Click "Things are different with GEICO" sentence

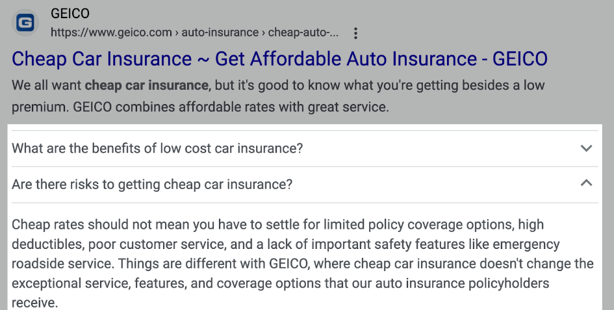coord(214,263)
